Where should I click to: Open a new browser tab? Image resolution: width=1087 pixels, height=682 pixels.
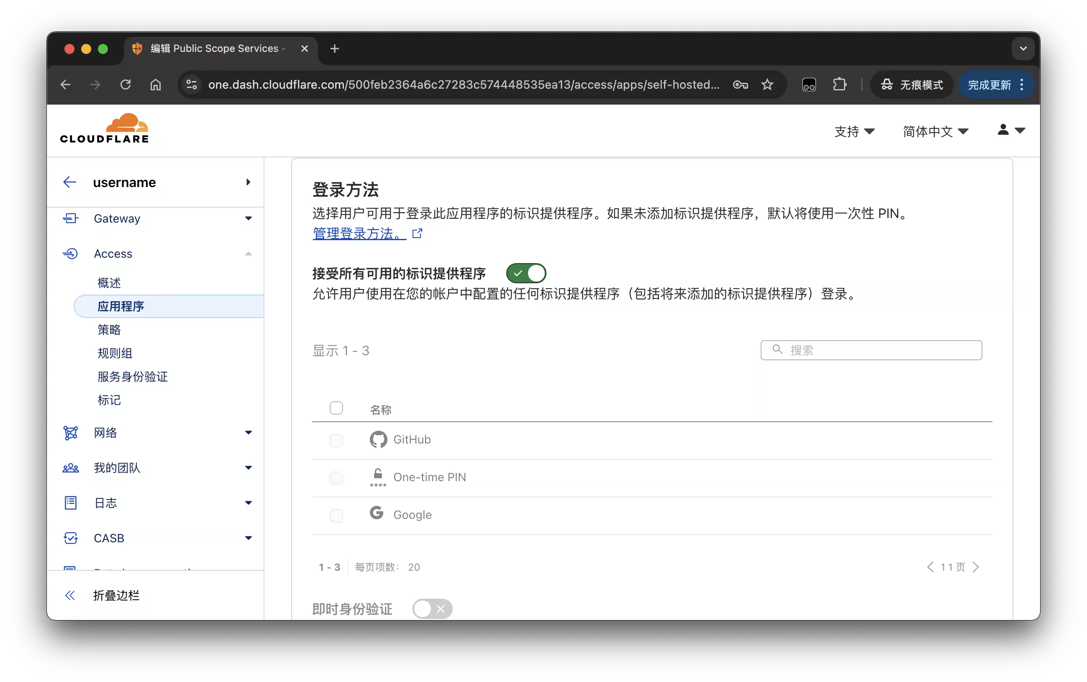334,48
